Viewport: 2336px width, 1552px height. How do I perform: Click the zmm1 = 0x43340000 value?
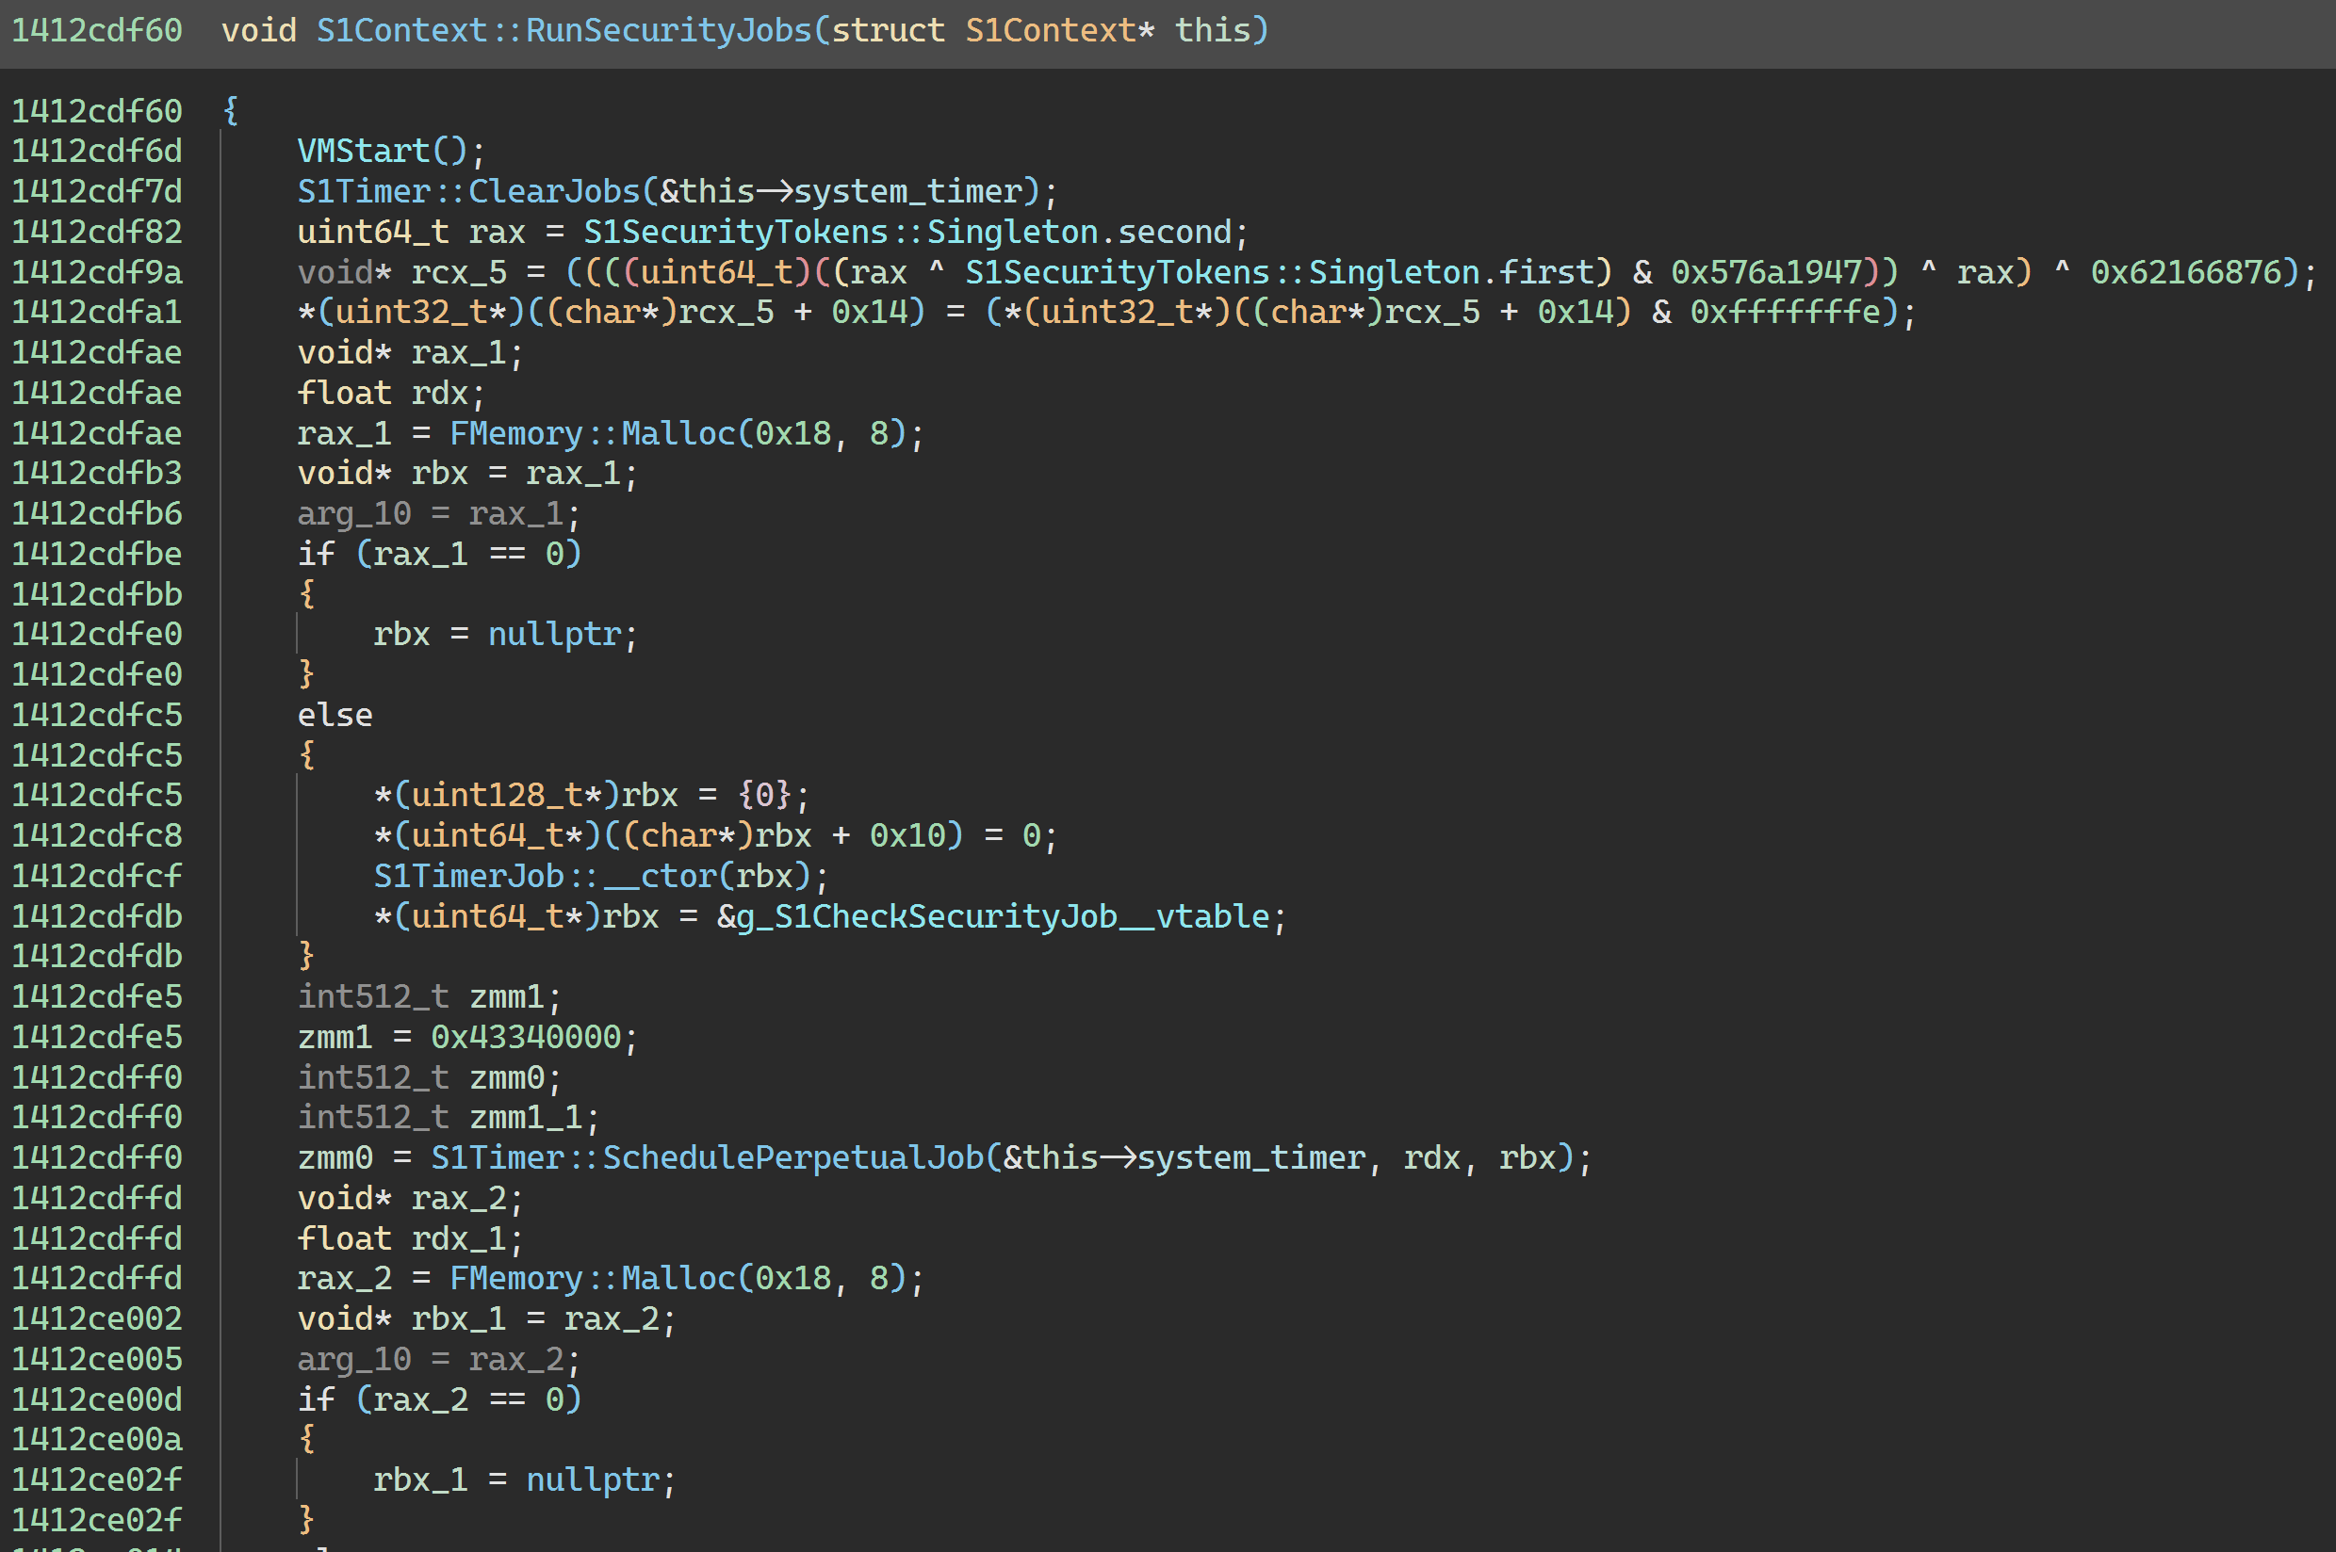click(525, 1036)
